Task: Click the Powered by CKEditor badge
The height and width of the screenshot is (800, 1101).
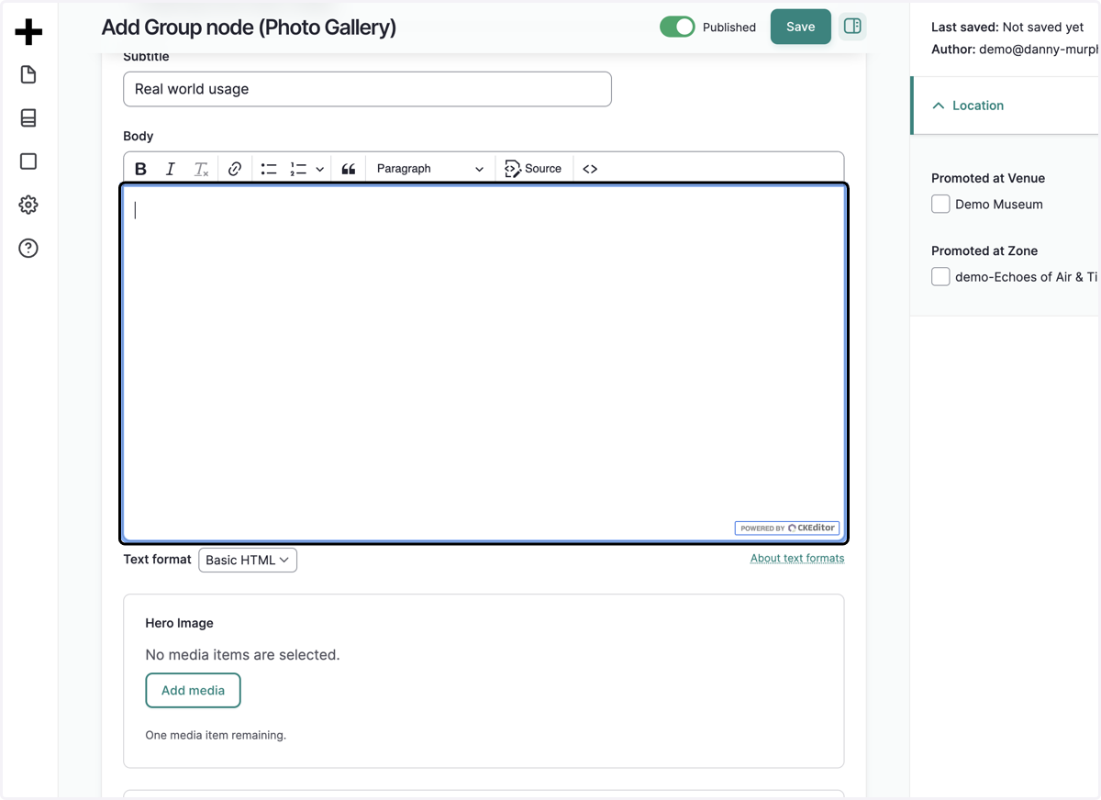Action: (787, 528)
